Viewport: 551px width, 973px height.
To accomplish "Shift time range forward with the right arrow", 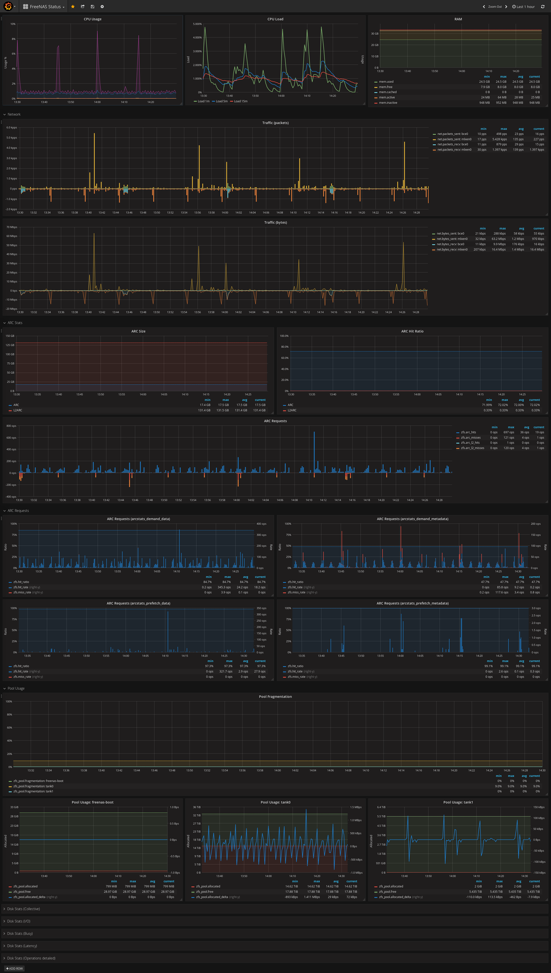I will pos(506,6).
